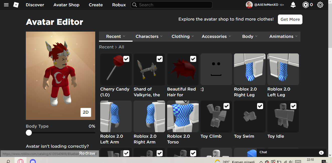Open the Create page

pos(96,5)
